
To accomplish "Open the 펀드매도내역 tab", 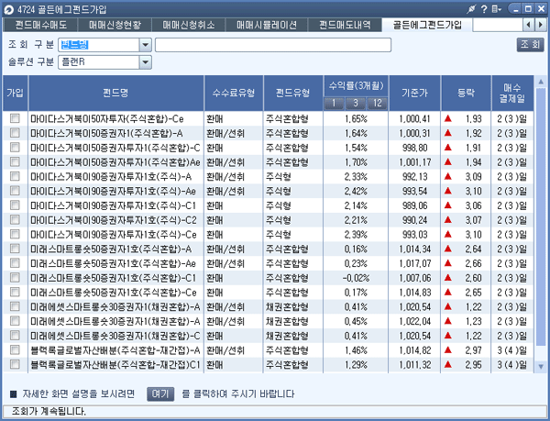I will [345, 25].
